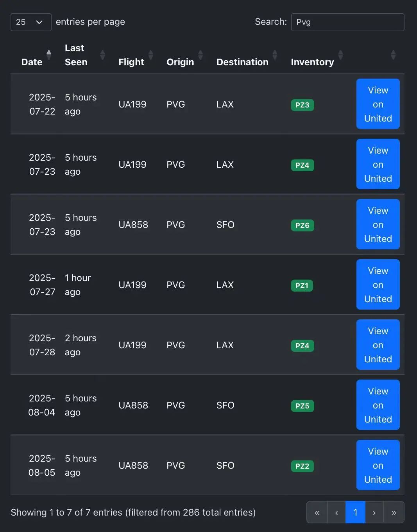
Task: Click the PZ6 inventory badge
Action: 302,226
